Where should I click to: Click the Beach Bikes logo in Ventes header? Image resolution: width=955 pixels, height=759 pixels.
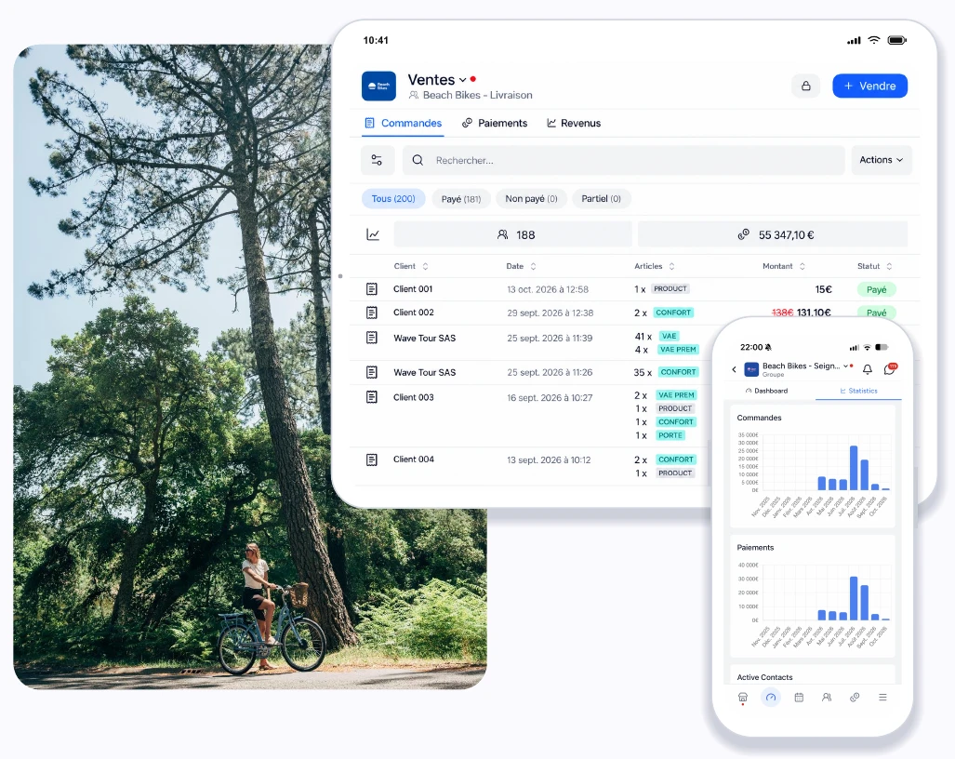[x=378, y=86]
